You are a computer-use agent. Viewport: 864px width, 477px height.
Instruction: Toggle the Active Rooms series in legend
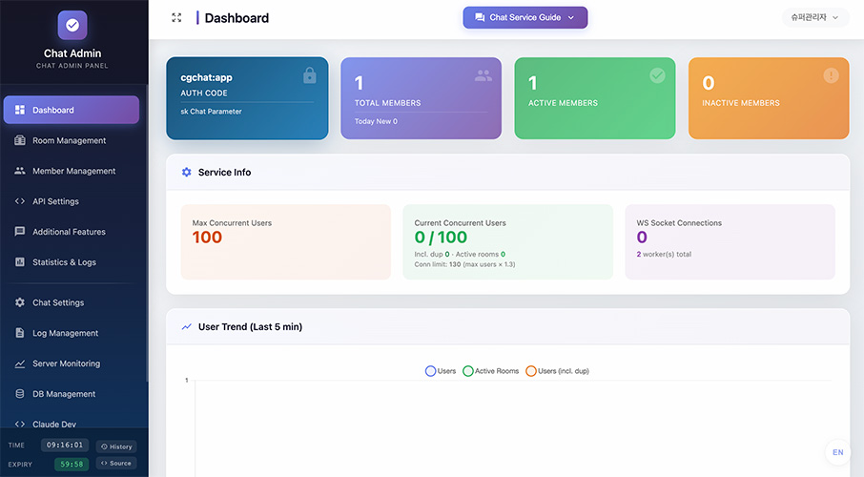491,371
